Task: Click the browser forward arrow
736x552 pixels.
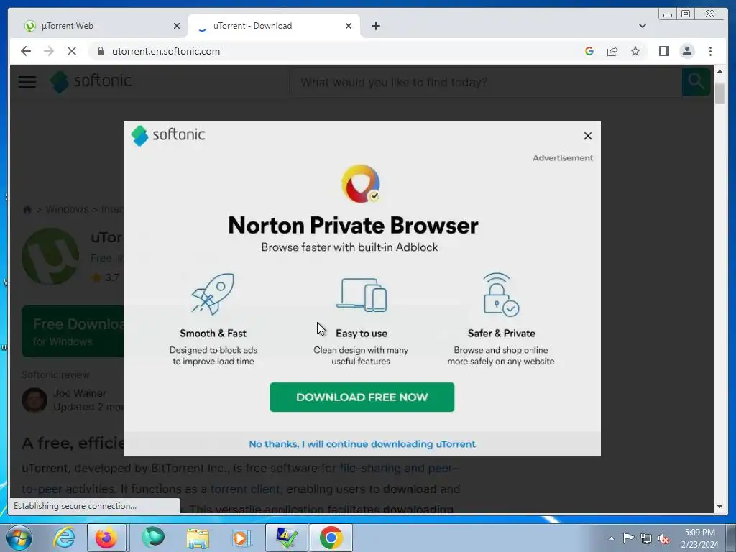Action: coord(49,51)
